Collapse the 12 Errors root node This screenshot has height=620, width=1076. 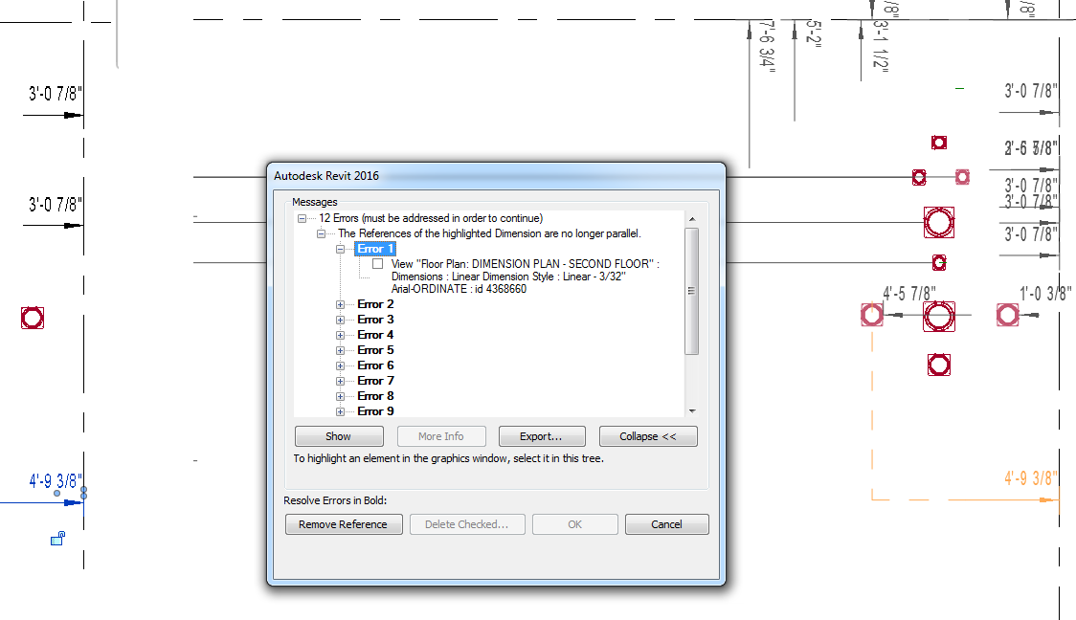(x=302, y=218)
